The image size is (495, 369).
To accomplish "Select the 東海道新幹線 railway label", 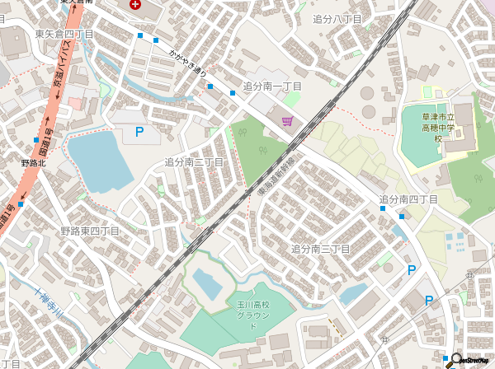I will pyautogui.click(x=277, y=176).
